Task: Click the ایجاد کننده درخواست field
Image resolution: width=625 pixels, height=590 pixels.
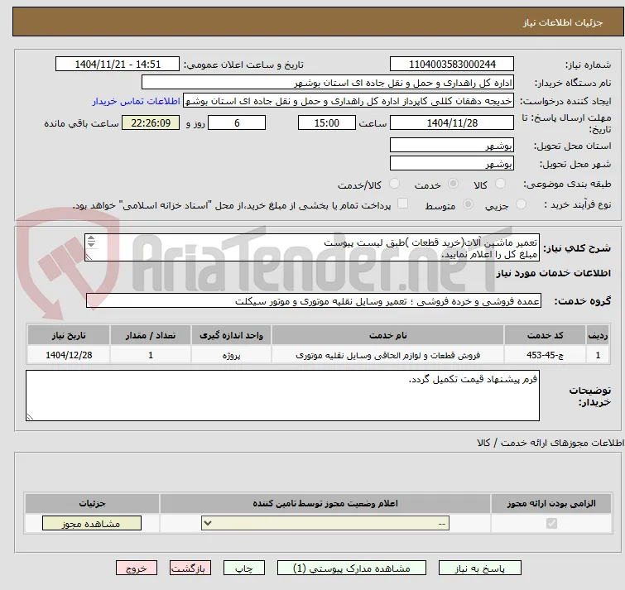Action: pos(349,101)
